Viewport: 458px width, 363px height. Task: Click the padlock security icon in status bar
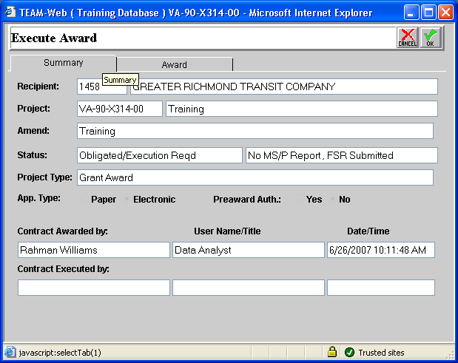(331, 352)
